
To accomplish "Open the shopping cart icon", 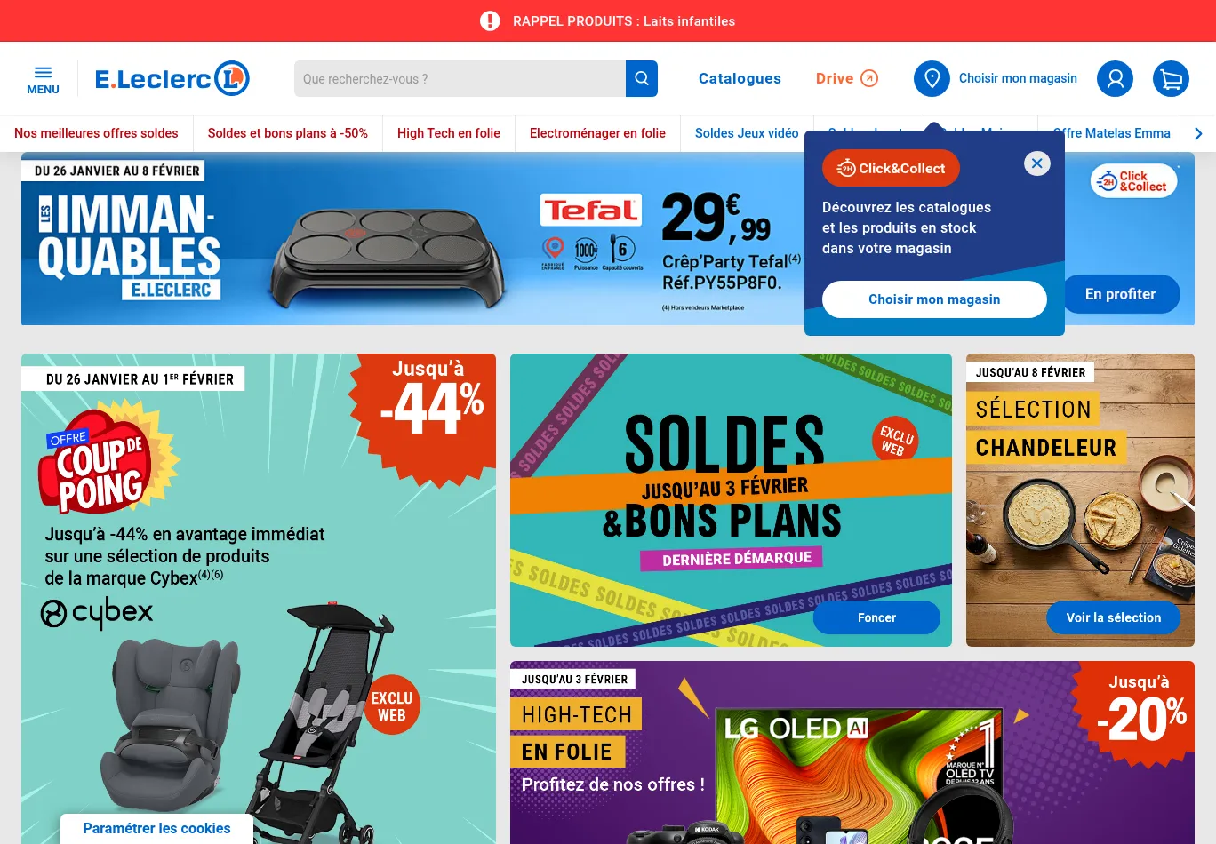I will (x=1171, y=79).
